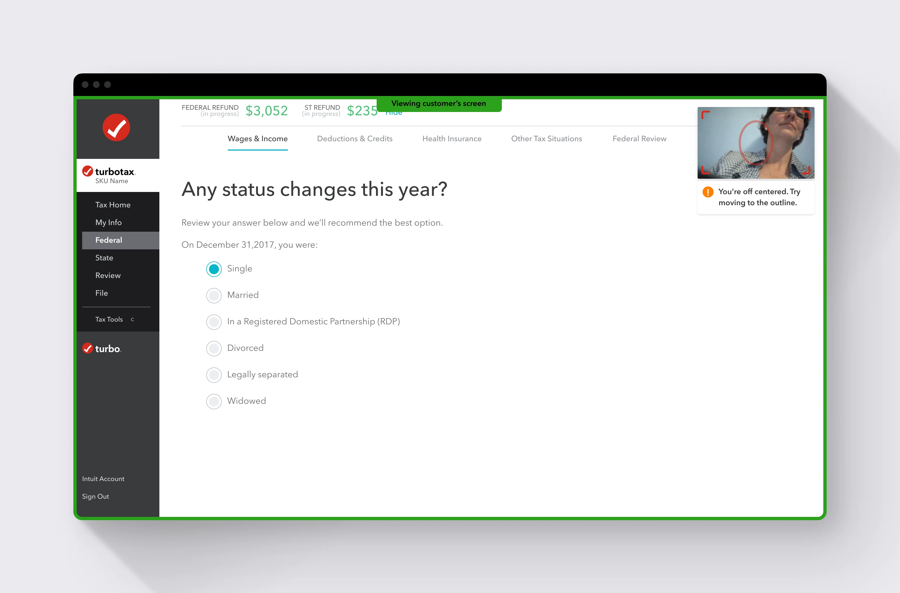Go to the Federal Review tab

click(639, 139)
